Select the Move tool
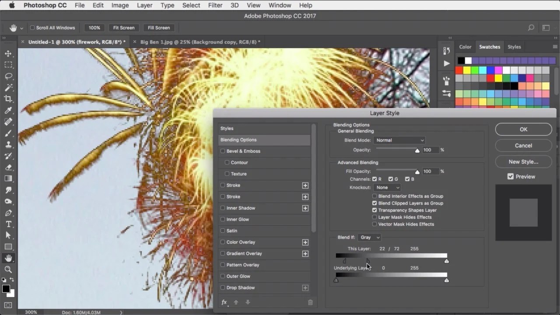This screenshot has width=560, height=315. (9, 53)
